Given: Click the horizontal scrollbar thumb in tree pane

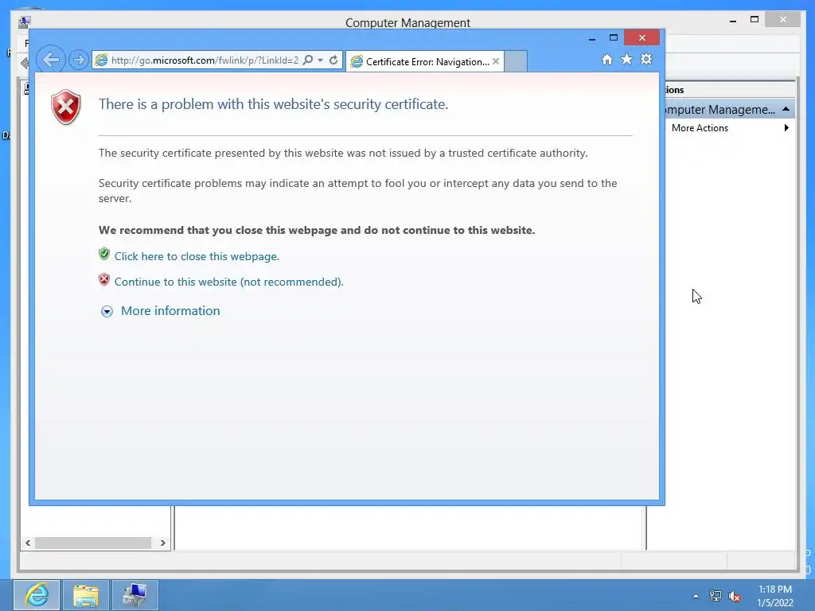Looking at the screenshot, I should coord(93,543).
